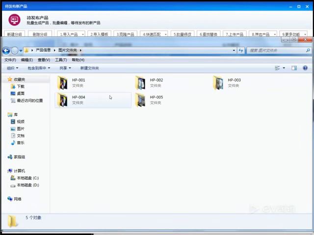The height and width of the screenshot is (235, 314).
Task: Click the 网络 icon in sidebar
Action: point(10,199)
